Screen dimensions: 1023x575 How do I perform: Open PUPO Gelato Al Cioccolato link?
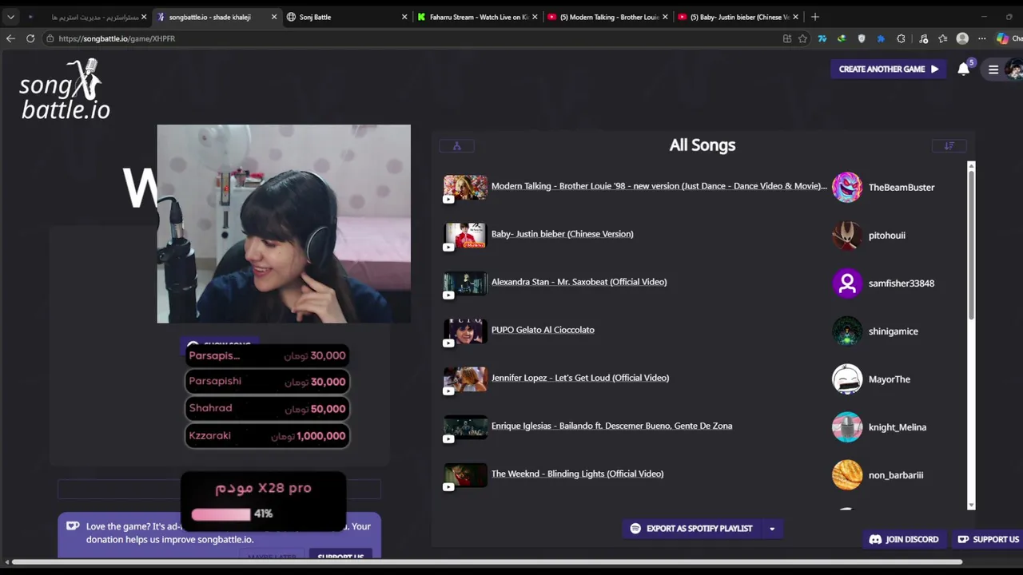coord(543,330)
